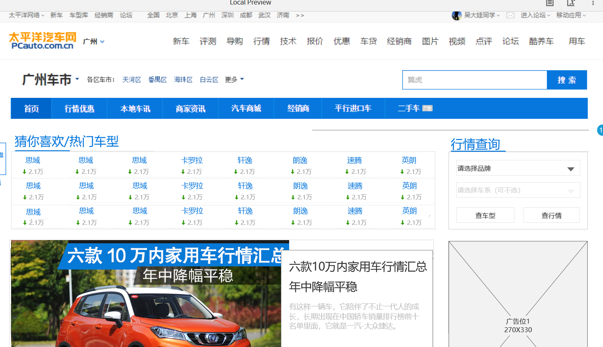Open the 请选择车系 series combo box
The height and width of the screenshot is (347, 603).
(518, 190)
